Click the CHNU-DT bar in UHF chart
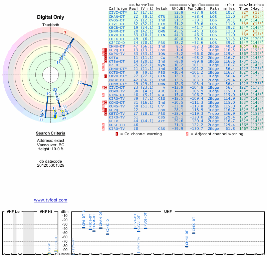The image size is (267, 257). point(187,247)
